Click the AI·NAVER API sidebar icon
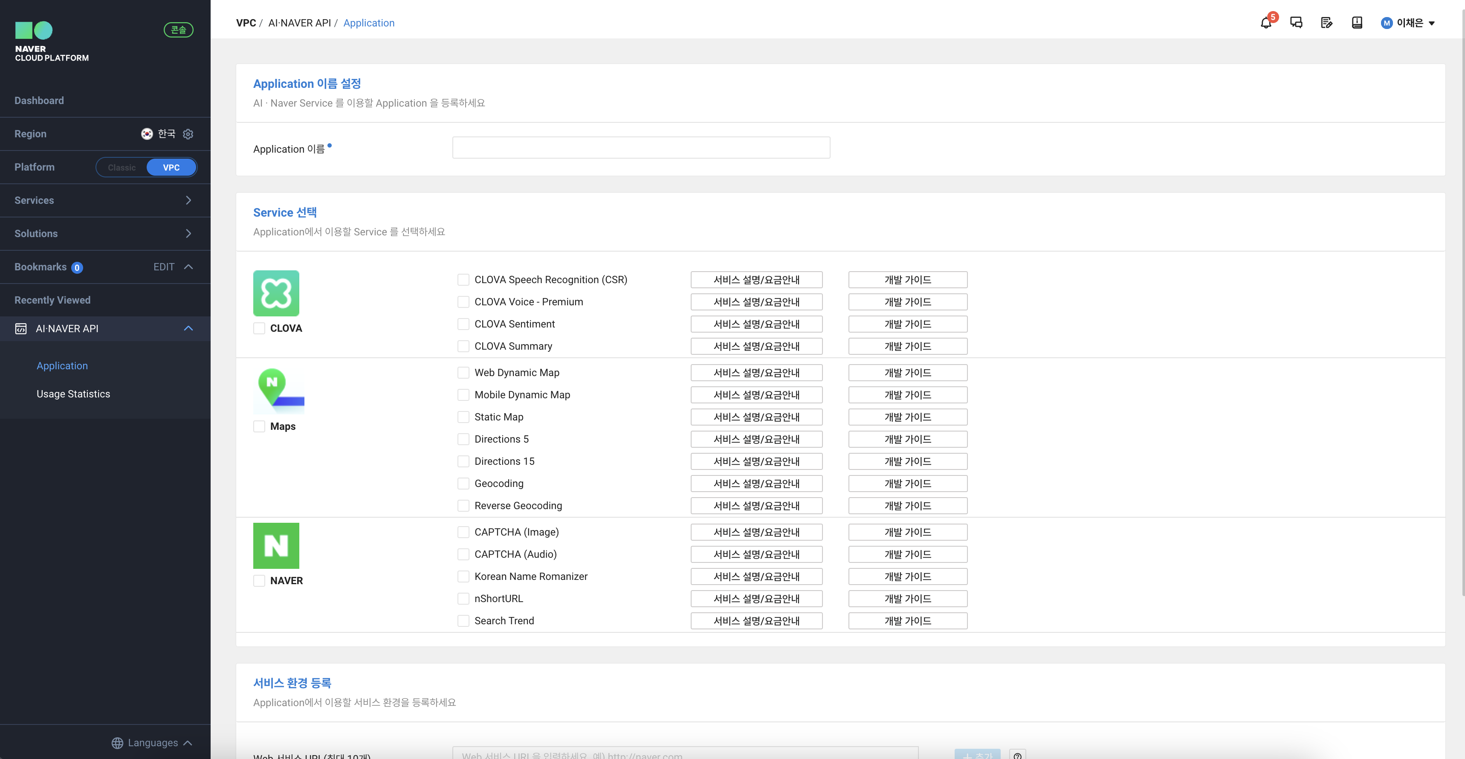 click(21, 328)
